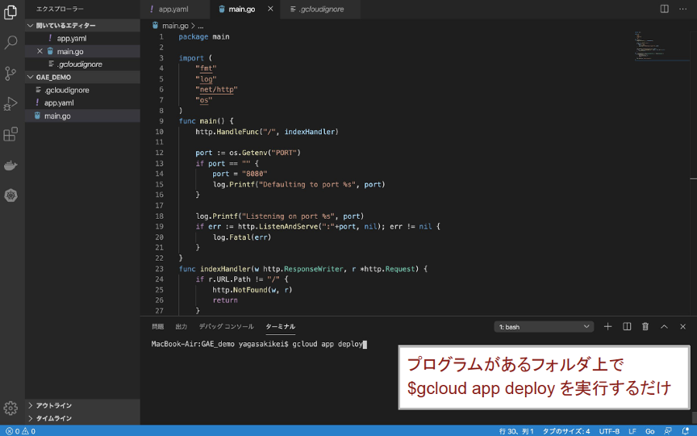Open the 1: bash terminal dropdown

point(544,326)
